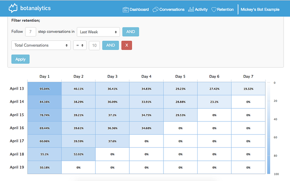Select the 38.29% cell
The image size is (290, 181).
(78, 102)
